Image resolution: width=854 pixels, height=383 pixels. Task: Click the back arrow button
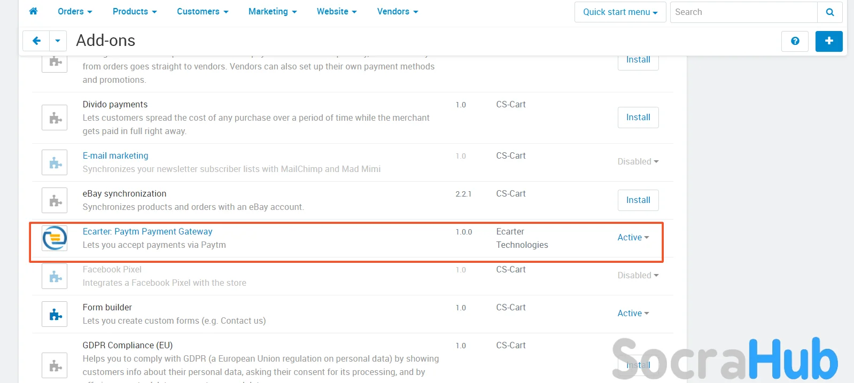36,41
